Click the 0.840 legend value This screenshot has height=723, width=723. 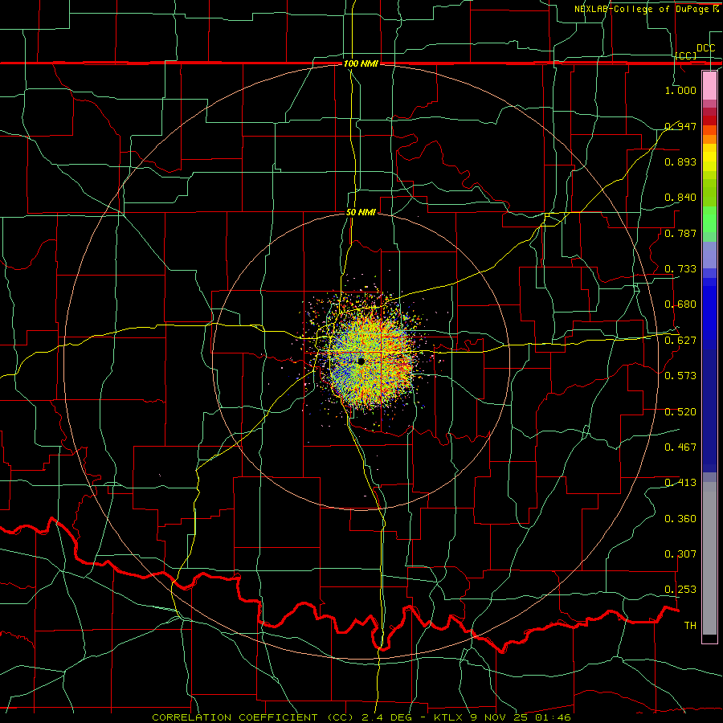[x=680, y=198]
